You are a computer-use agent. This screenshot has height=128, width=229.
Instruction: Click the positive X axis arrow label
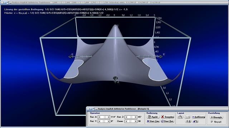[x=164, y=54]
